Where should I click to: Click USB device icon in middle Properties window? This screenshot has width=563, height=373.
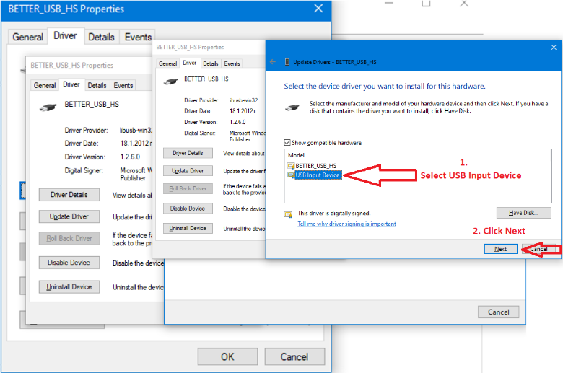click(170, 82)
